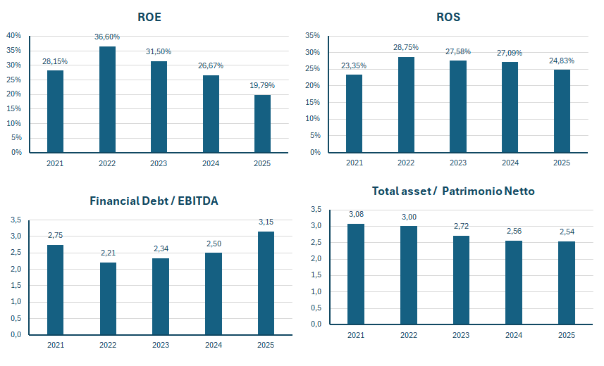Image resolution: width=604 pixels, height=366 pixels.
Task: Select the 2023 bar in ROE chart
Action: point(159,107)
